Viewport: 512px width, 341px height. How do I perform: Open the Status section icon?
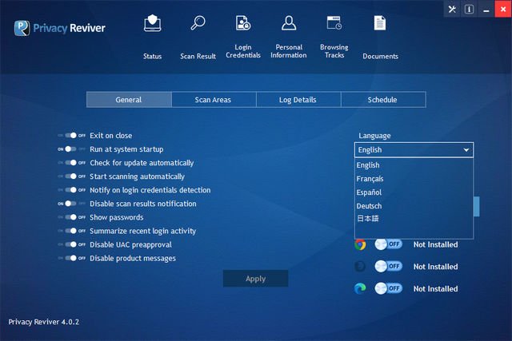(x=152, y=24)
